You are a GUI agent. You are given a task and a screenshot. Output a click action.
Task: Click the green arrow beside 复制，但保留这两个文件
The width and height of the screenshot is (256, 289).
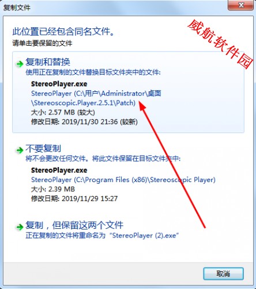(x=20, y=227)
